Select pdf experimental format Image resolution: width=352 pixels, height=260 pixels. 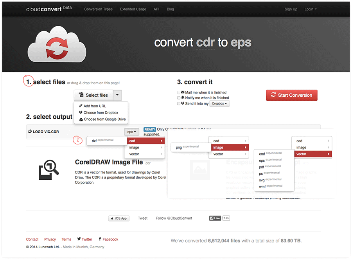coord(274,167)
